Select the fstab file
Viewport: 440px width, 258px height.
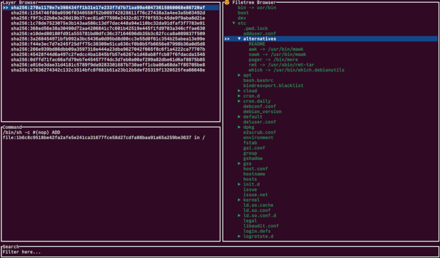point(250,142)
